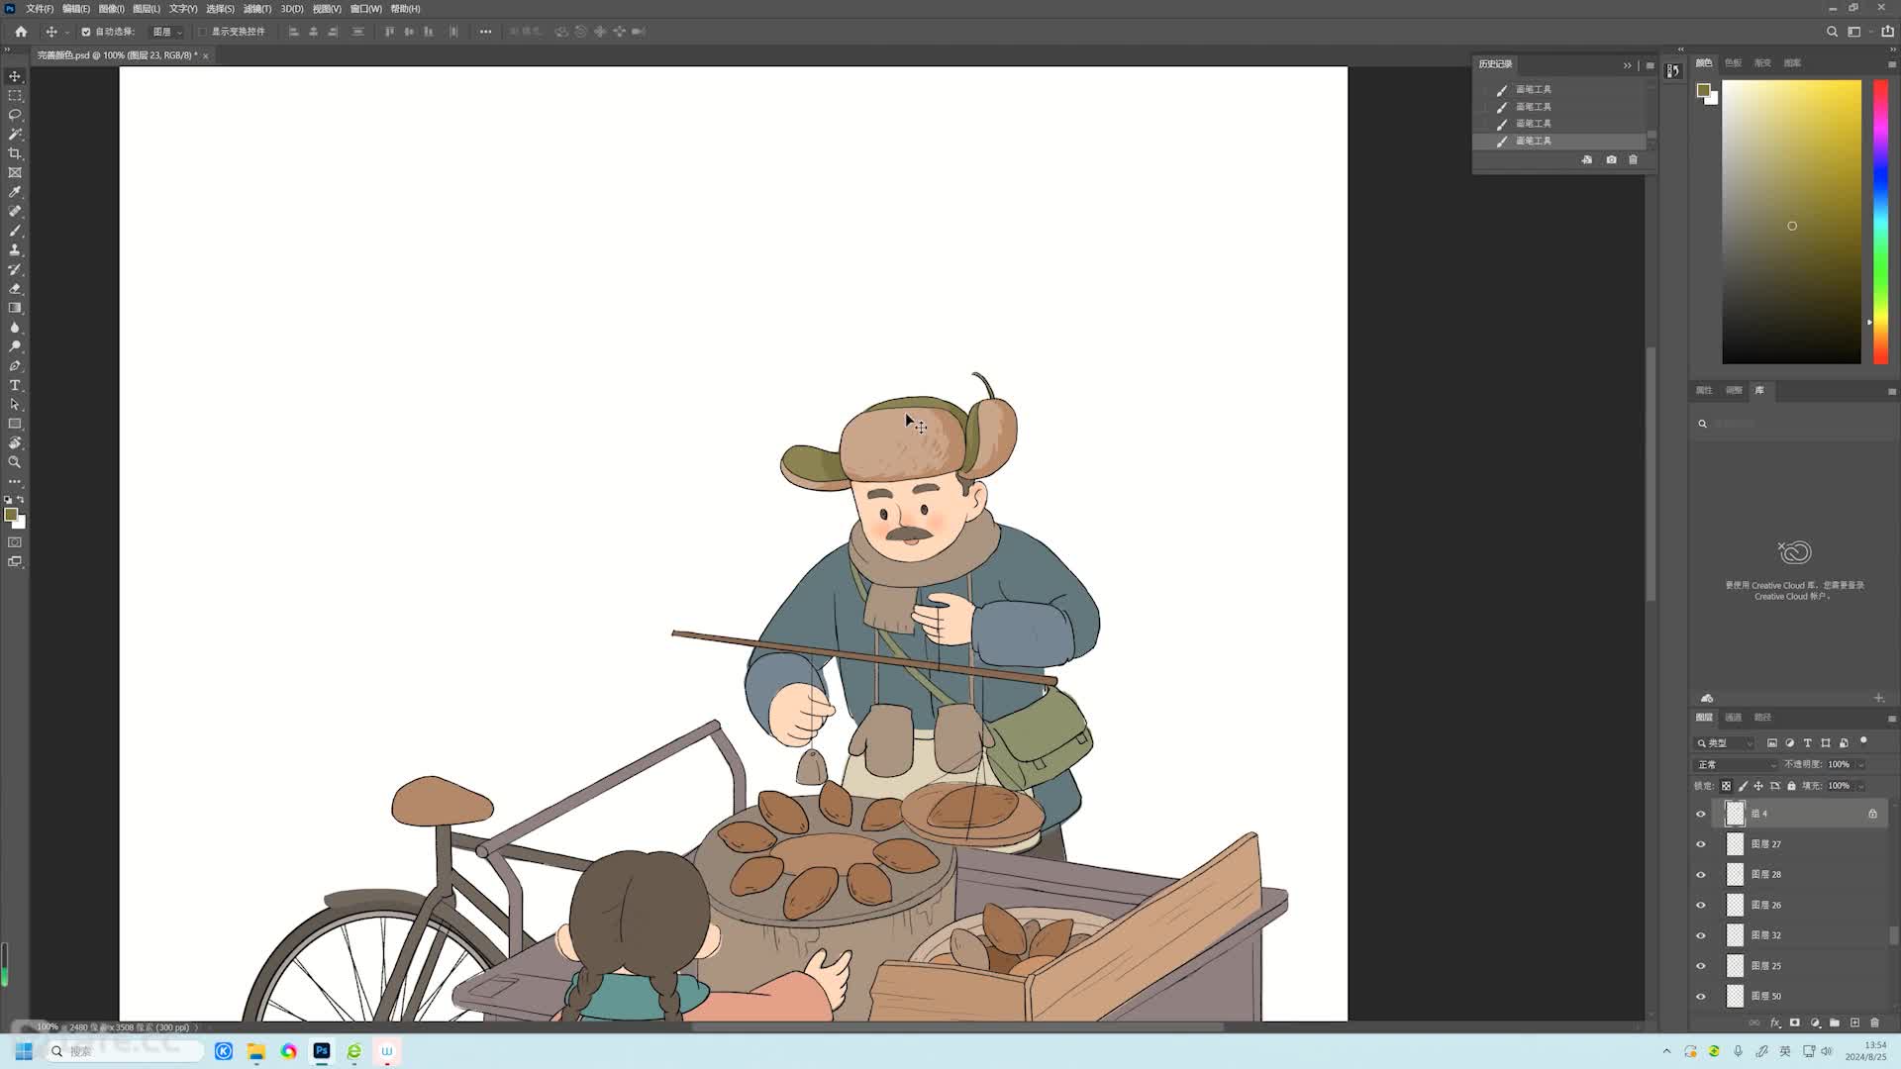Expand History panel double arrow
Viewport: 1901px width, 1069px height.
1627,65
